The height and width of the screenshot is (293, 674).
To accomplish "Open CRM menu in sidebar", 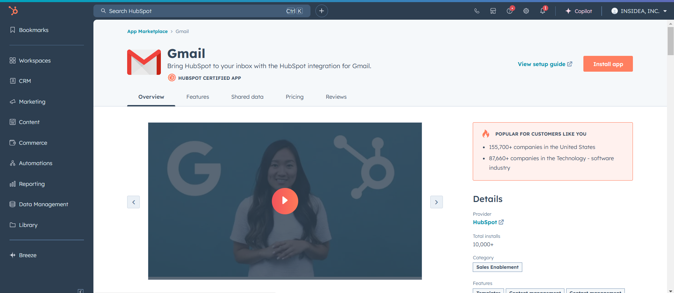I will point(20,81).
